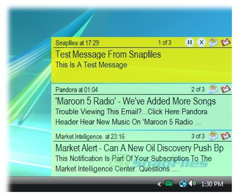Open 'Test Message From Snapfiles' subject

tap(108, 55)
